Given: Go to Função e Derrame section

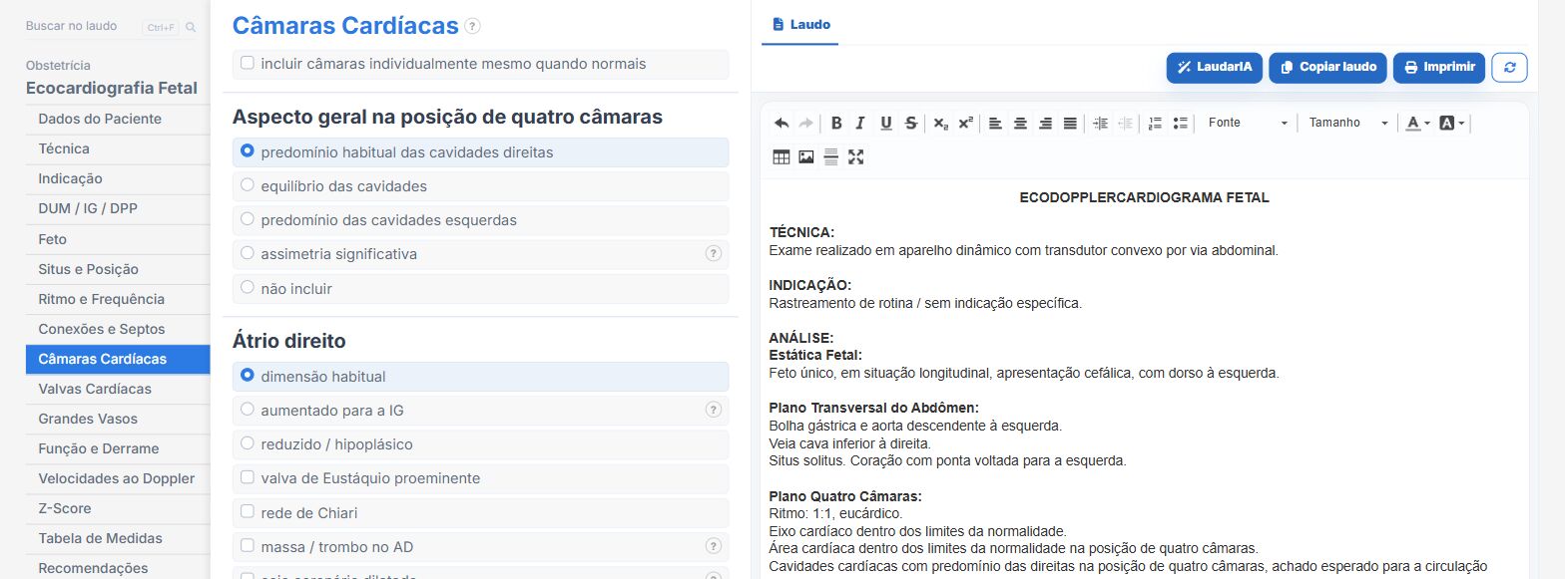Looking at the screenshot, I should [118, 448].
